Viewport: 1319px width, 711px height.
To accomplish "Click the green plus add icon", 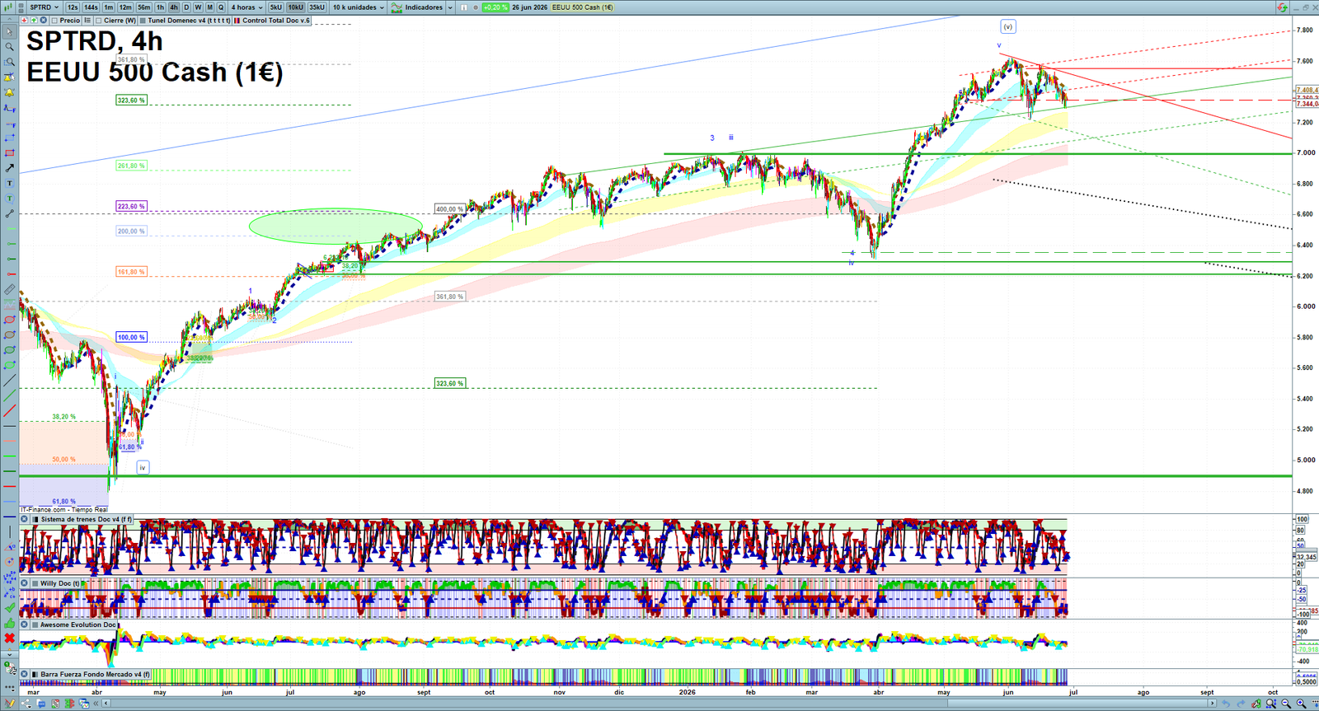I will (x=34, y=20).
